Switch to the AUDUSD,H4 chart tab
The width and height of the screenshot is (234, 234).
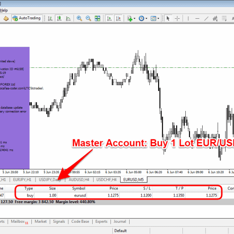click(x=79, y=180)
